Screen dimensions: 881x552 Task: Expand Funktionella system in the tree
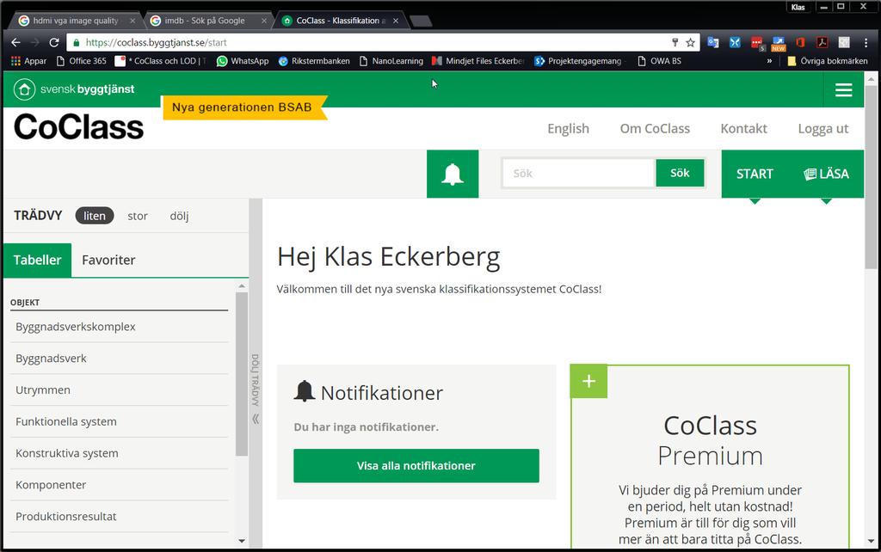pos(66,421)
